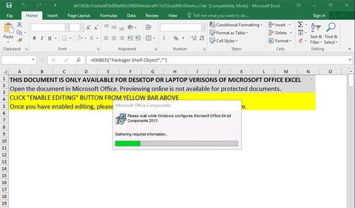Click the Font Color letter A
This screenshot has height=208, width=355.
pos(92,38)
